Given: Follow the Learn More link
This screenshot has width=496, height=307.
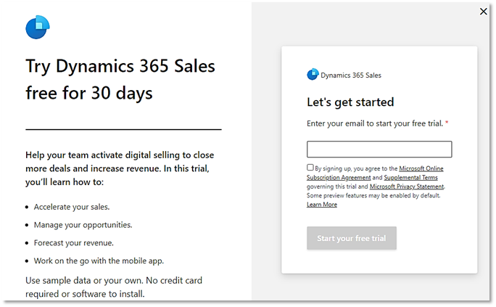Looking at the screenshot, I should [322, 205].
